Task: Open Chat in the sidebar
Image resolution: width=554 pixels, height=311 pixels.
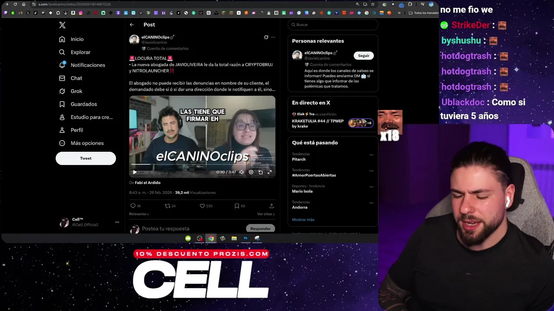Action: pyautogui.click(x=71, y=78)
